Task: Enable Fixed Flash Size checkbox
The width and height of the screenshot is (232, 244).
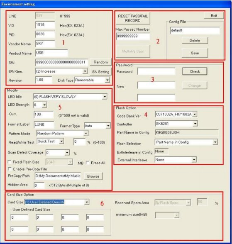Action: pyautogui.click(x=10, y=162)
